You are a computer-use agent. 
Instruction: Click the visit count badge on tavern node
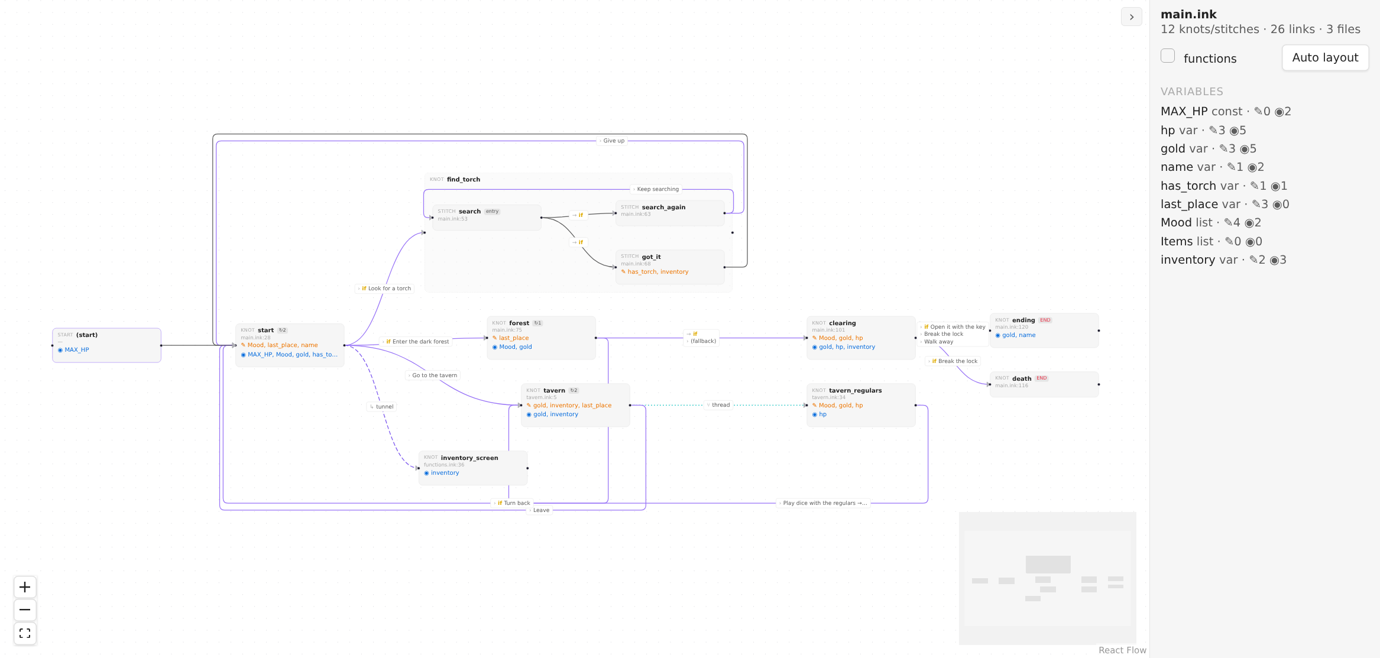pyautogui.click(x=574, y=391)
